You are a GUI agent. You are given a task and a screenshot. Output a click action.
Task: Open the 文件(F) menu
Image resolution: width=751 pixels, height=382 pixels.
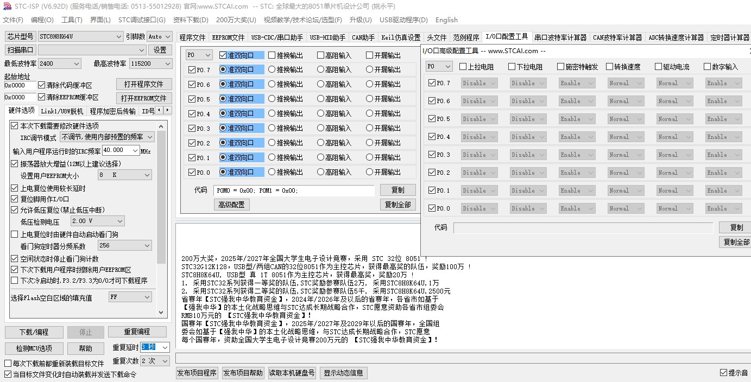pos(13,20)
